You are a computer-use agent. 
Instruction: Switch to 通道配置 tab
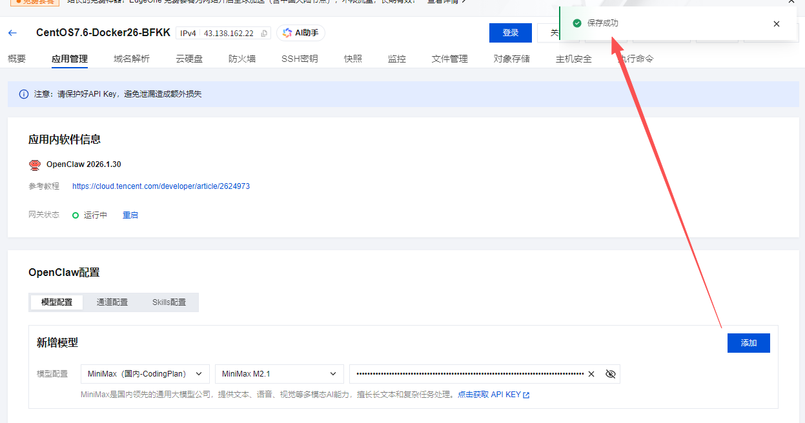click(x=112, y=302)
